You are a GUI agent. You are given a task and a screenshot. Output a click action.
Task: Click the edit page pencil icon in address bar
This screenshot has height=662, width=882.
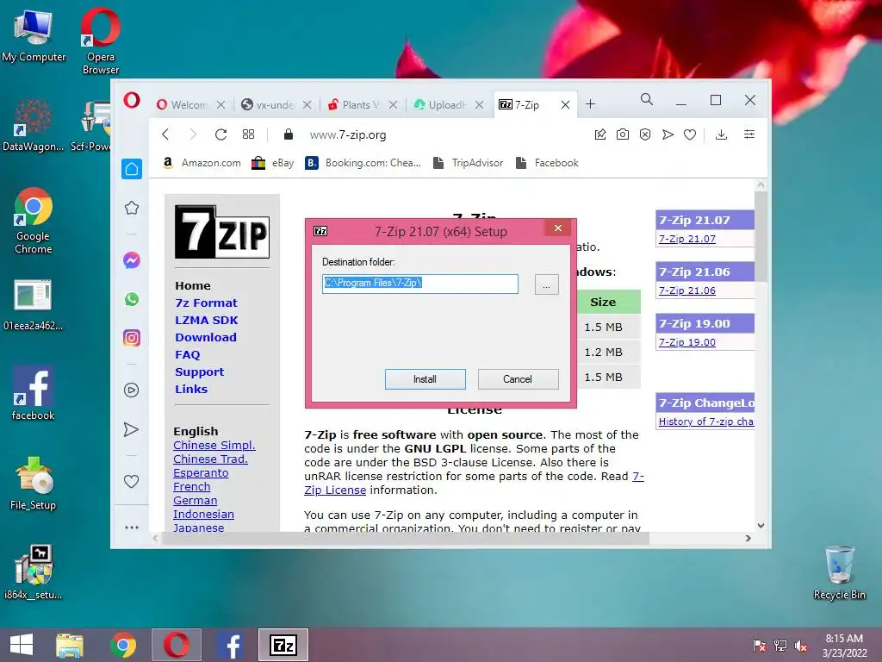point(600,134)
